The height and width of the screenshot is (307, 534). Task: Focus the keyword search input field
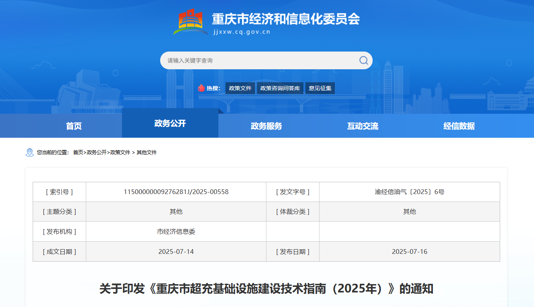click(260, 61)
